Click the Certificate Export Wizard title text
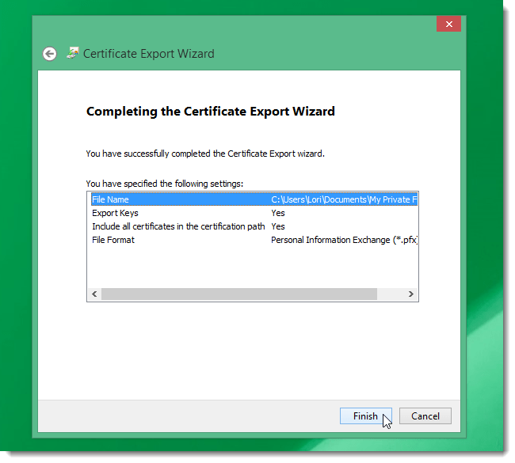Screen dimensions: 515x463 [x=148, y=54]
